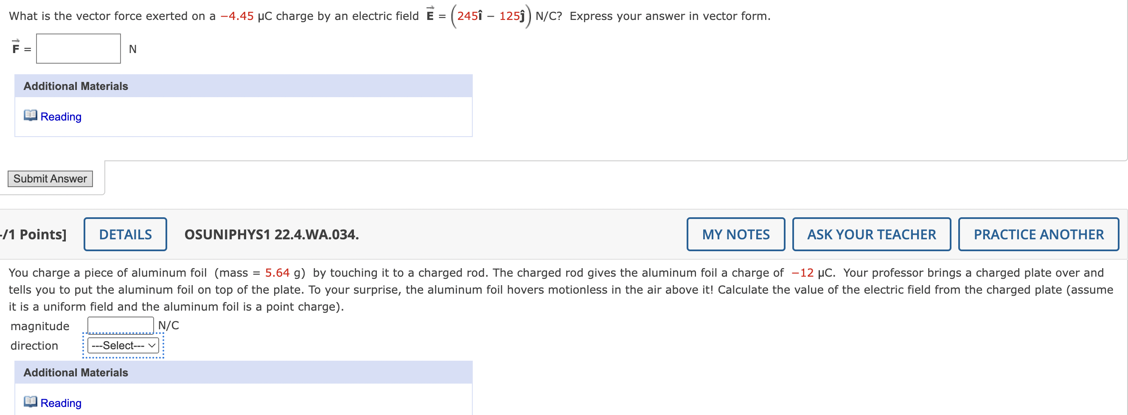Click the DETAILS button
The height and width of the screenshot is (415, 1128).
pos(125,234)
